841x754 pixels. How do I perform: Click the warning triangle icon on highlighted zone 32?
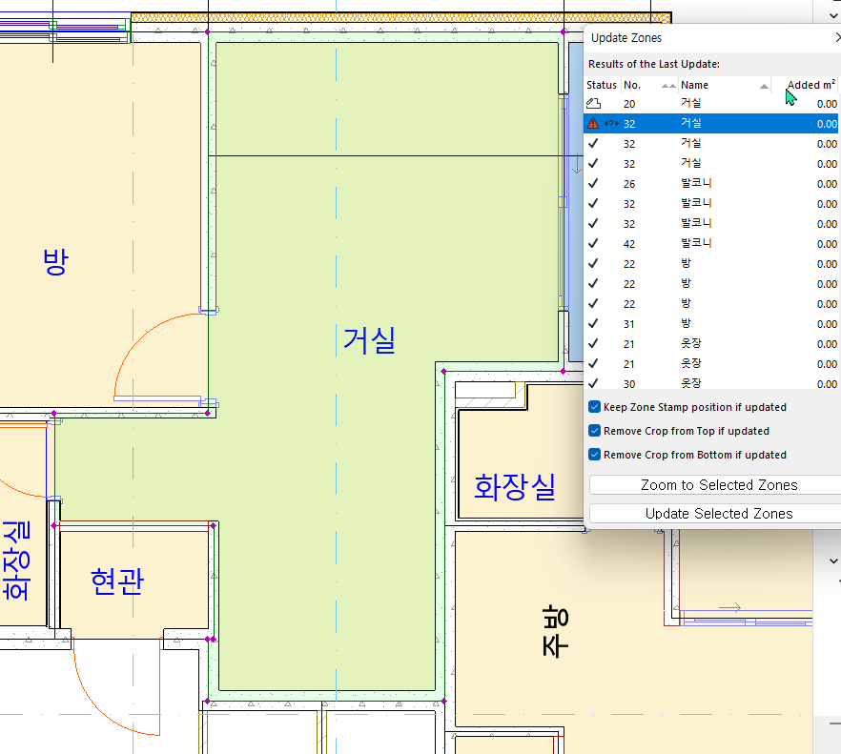(593, 123)
